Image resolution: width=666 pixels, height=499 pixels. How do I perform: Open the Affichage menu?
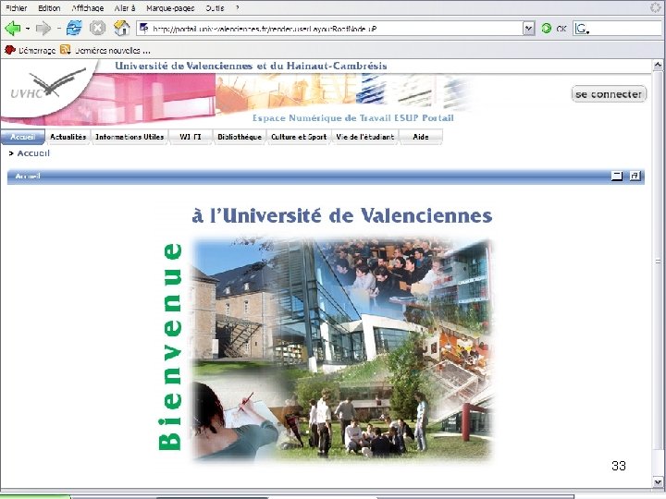(x=88, y=7)
